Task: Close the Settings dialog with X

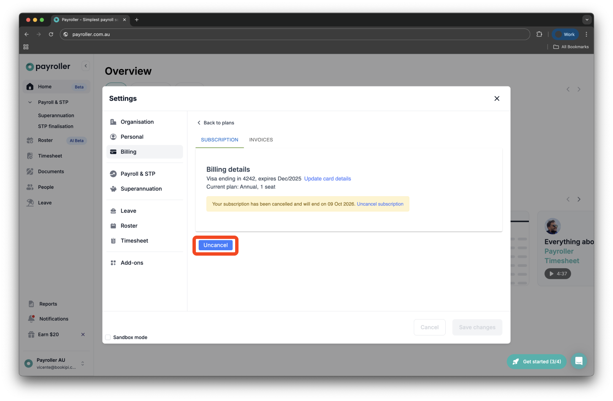Action: (x=497, y=99)
